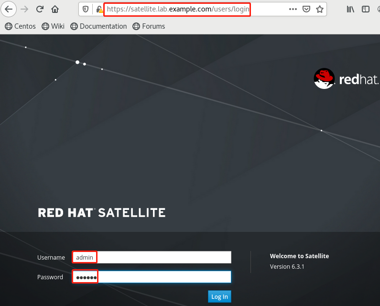Focus the Password input field
Screen dimensions: 380x306
tap(152, 277)
